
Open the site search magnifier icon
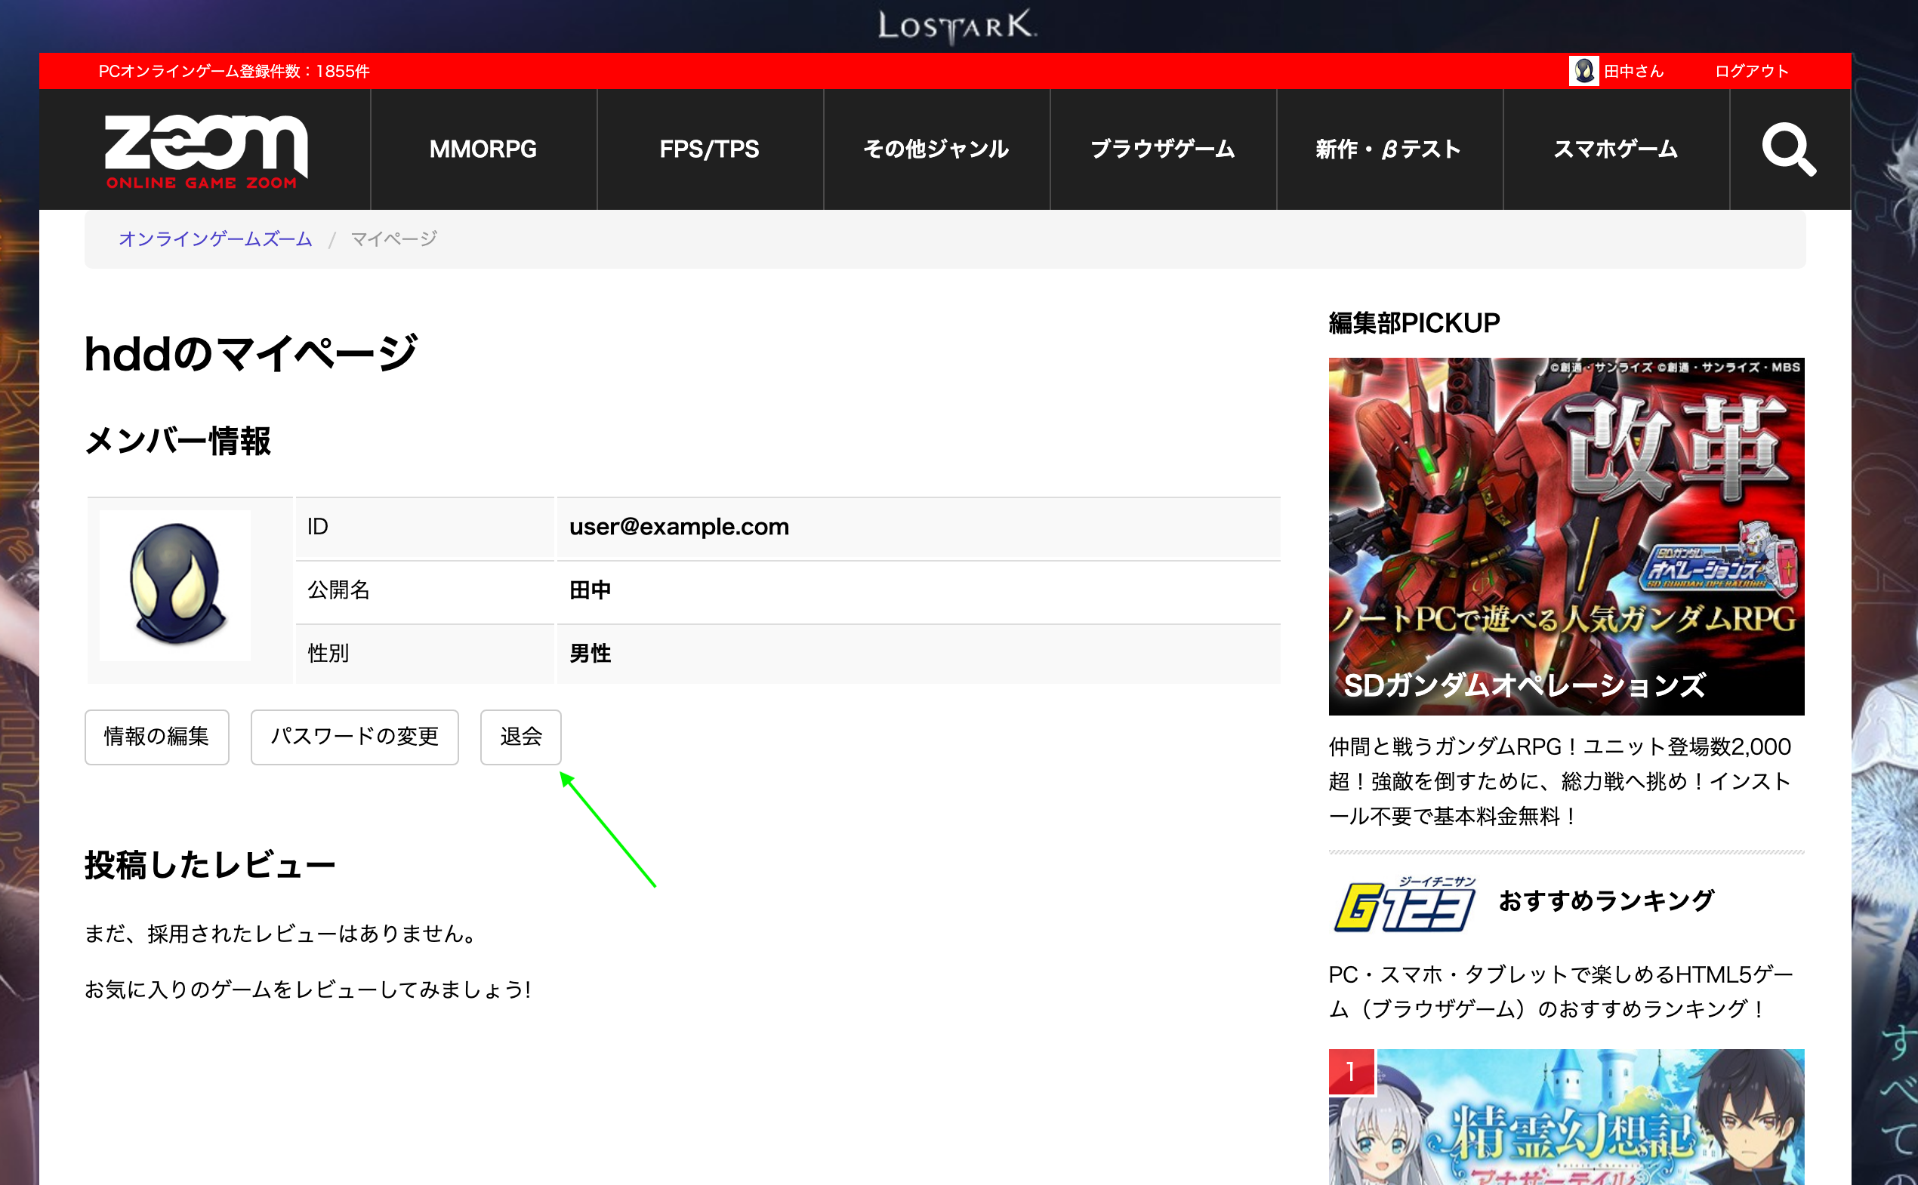coord(1789,149)
